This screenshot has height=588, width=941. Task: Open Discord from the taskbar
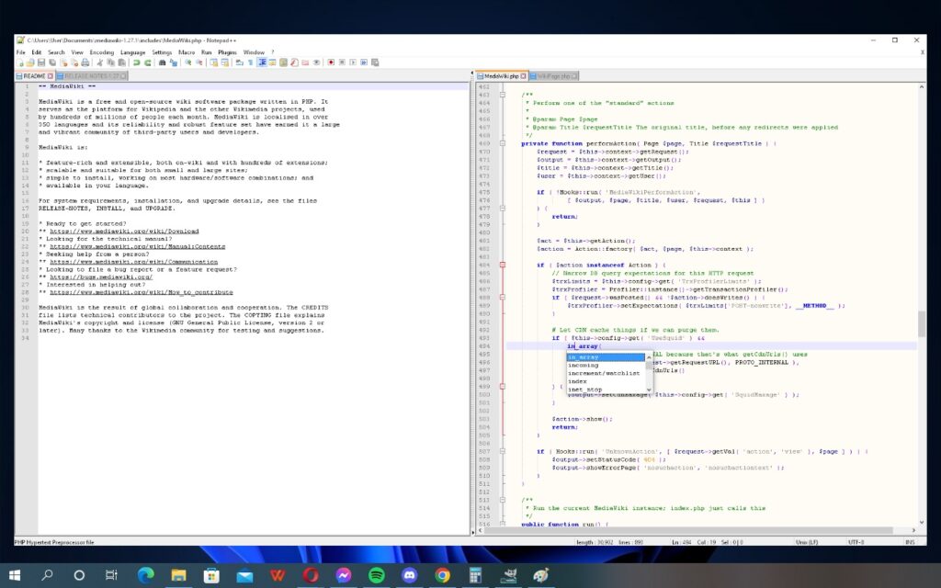point(409,575)
